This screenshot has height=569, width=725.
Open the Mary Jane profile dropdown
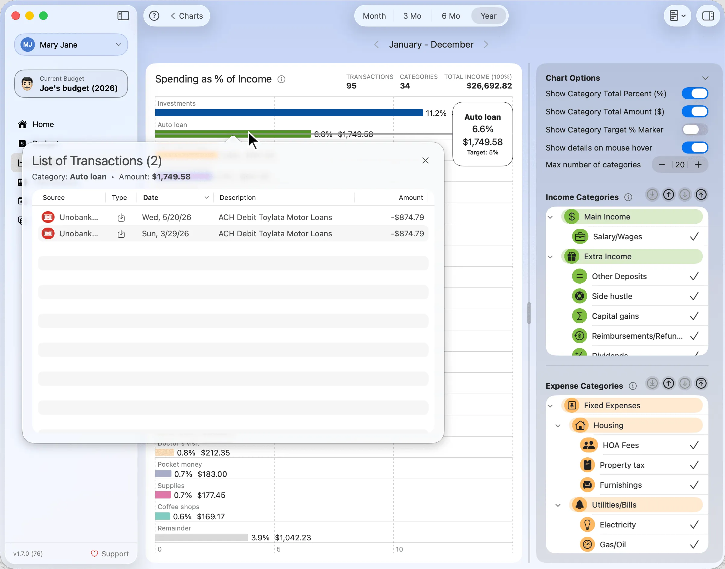pyautogui.click(x=71, y=45)
